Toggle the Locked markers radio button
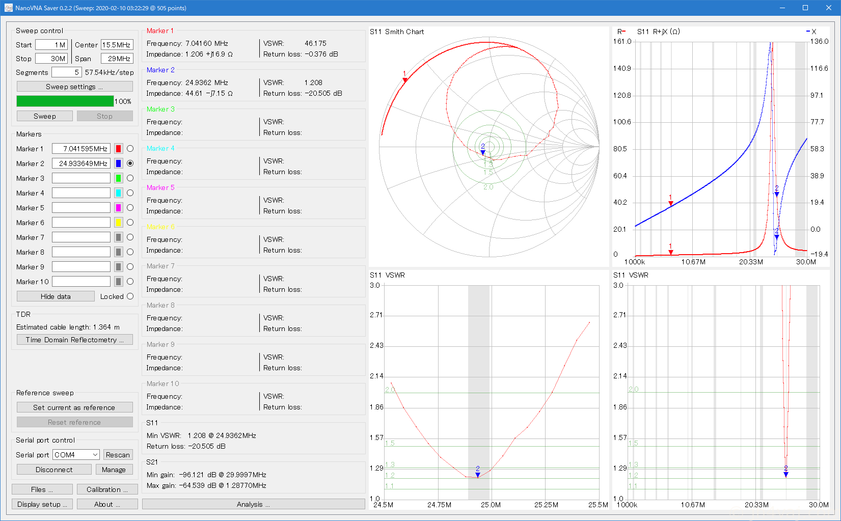Image resolution: width=841 pixels, height=521 pixels. [130, 296]
